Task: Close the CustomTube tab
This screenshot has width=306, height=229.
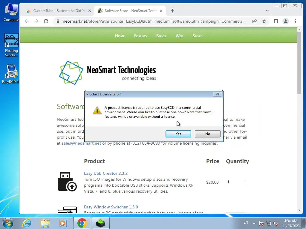Action: [90, 11]
